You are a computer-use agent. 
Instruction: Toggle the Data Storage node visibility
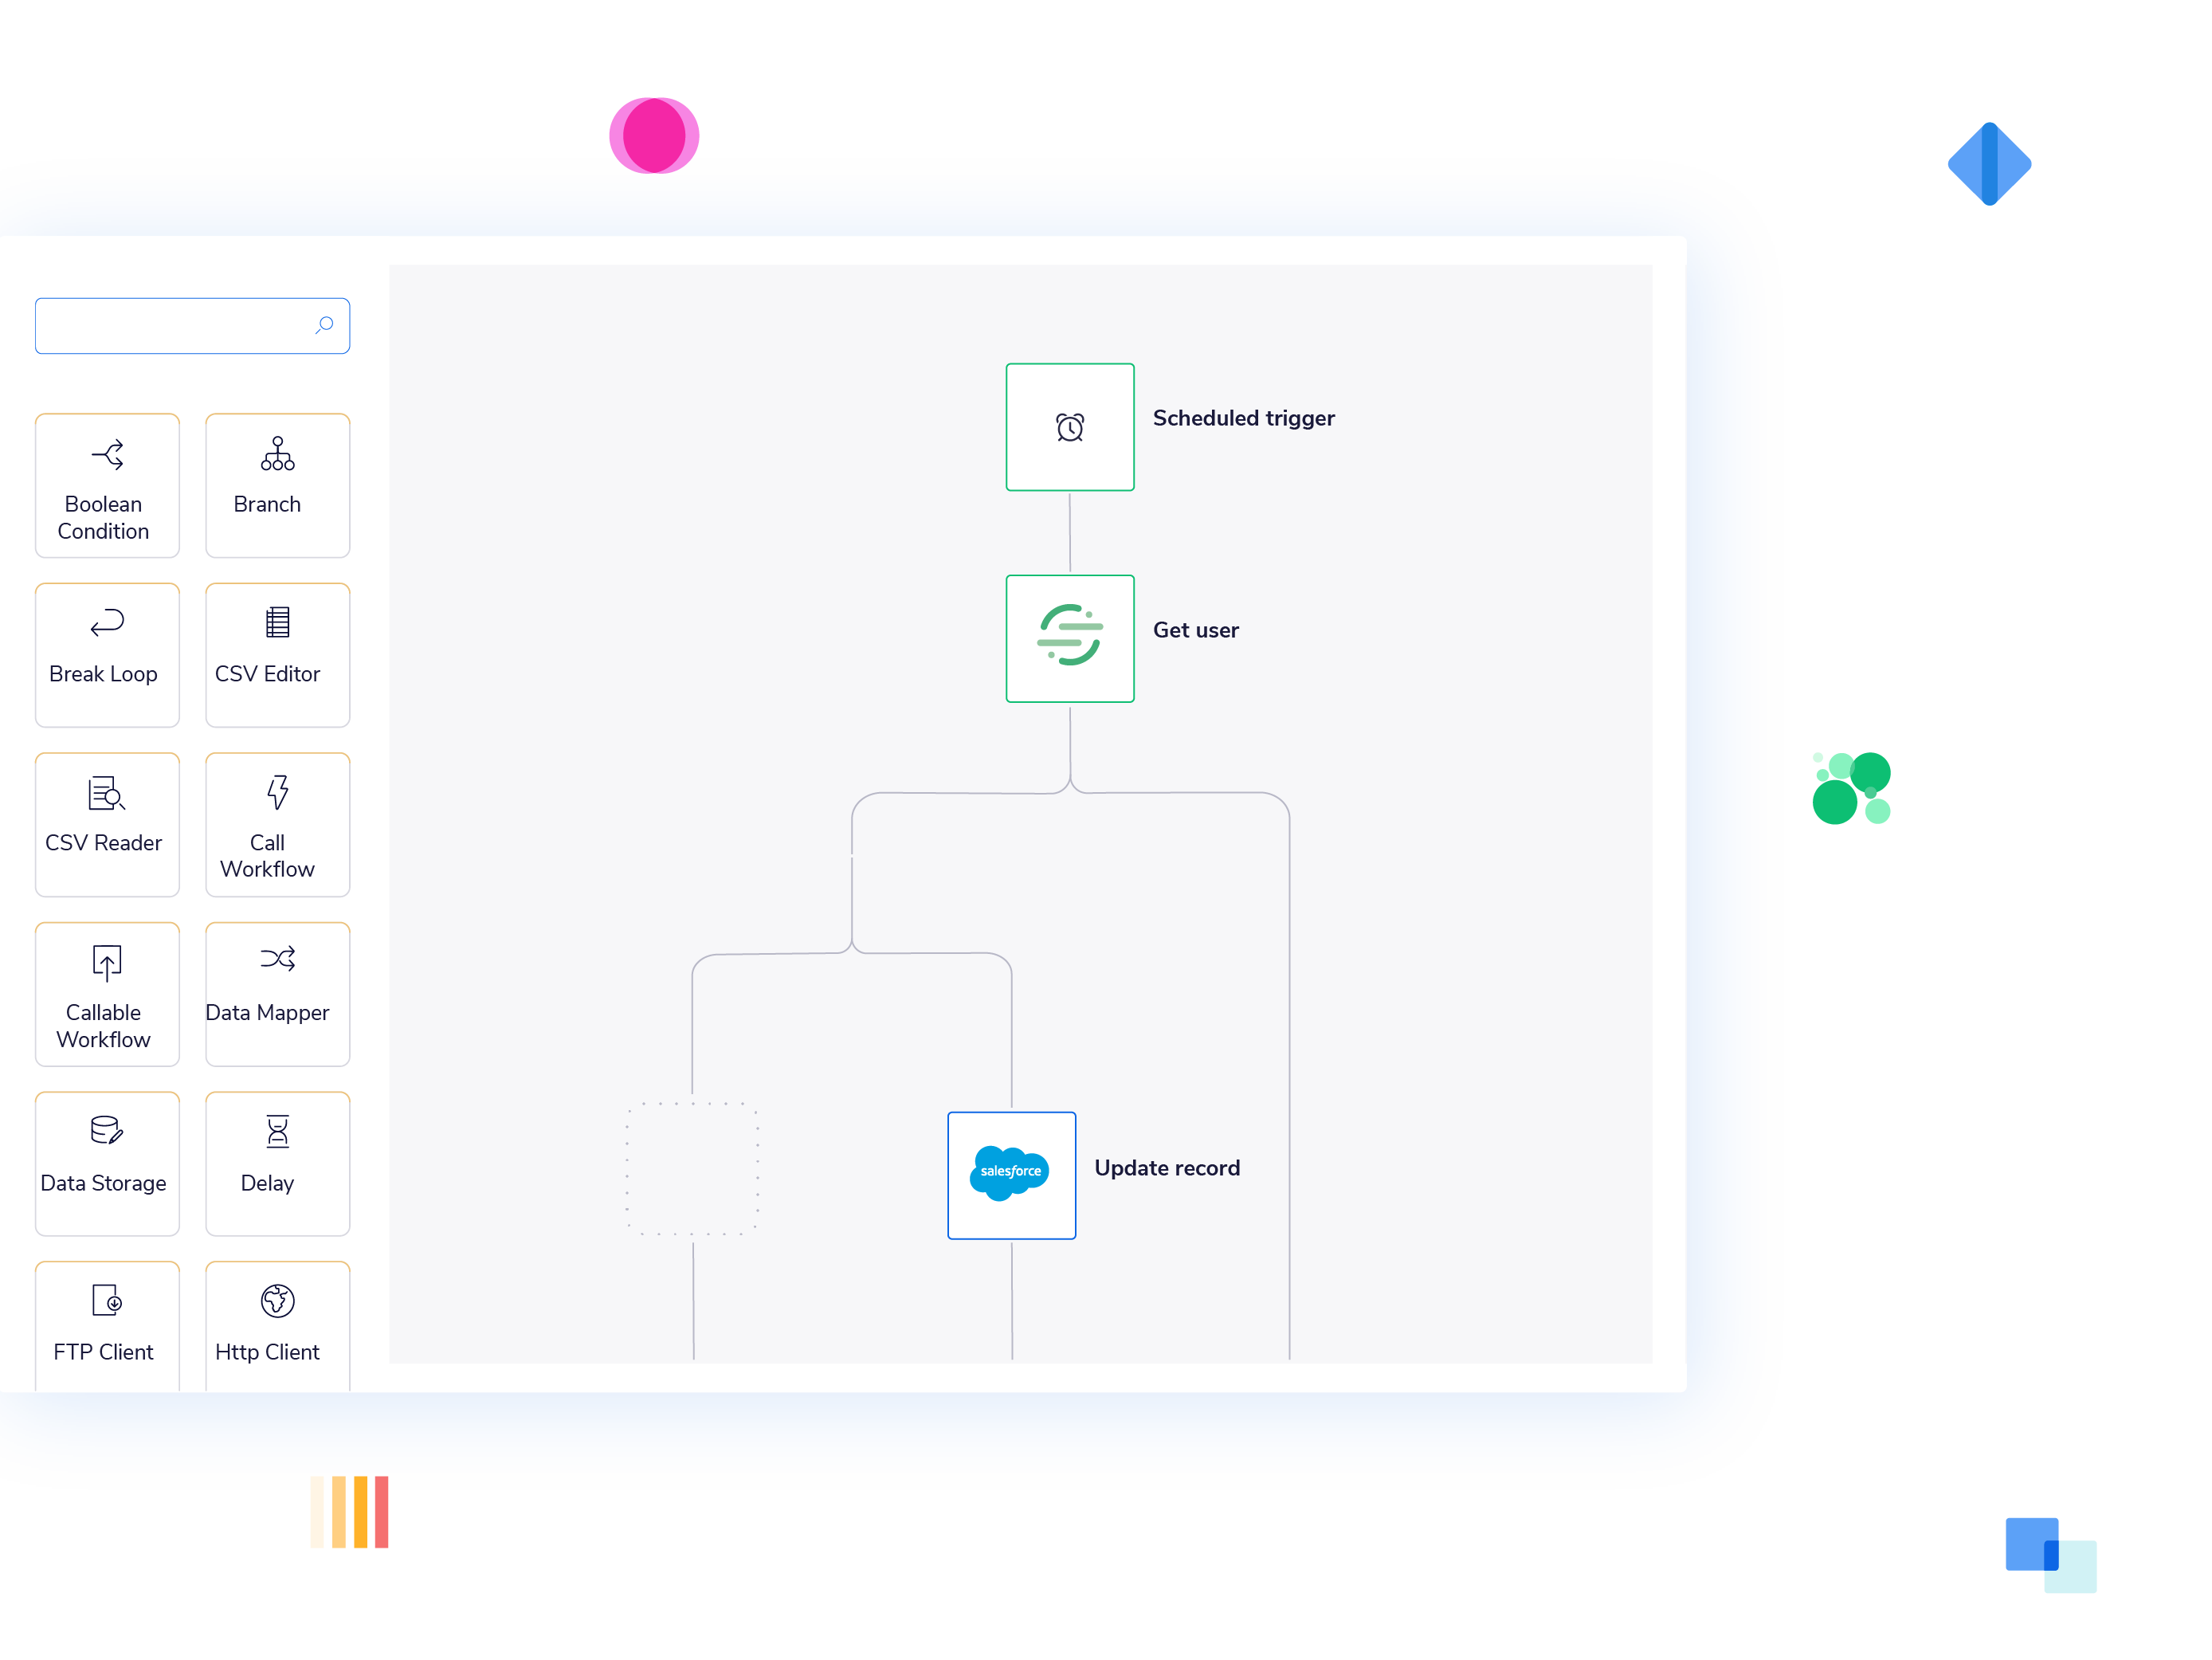click(104, 1151)
